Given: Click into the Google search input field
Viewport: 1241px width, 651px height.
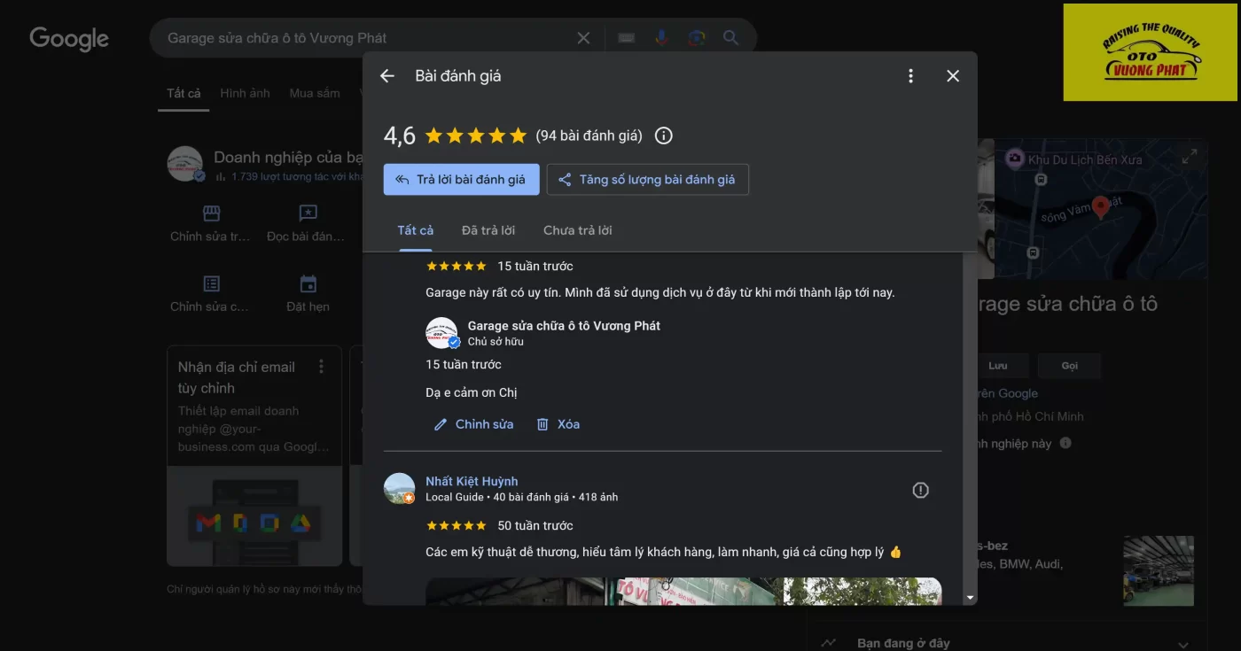Looking at the screenshot, I should 365,38.
